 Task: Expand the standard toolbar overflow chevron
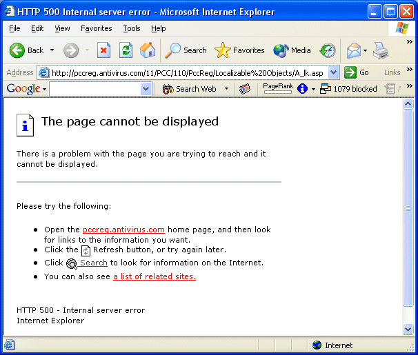click(x=410, y=42)
